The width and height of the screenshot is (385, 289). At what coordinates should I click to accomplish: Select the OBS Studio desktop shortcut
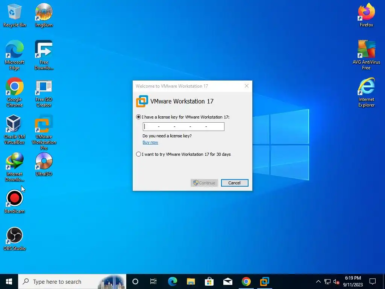click(x=14, y=239)
